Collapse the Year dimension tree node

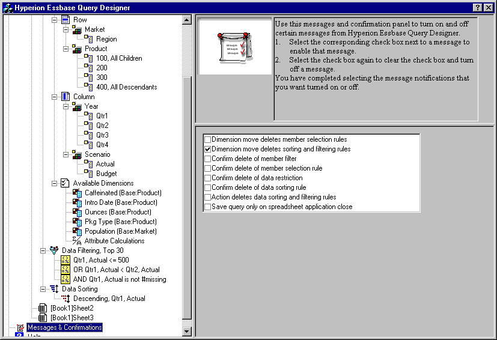pyautogui.click(x=66, y=106)
